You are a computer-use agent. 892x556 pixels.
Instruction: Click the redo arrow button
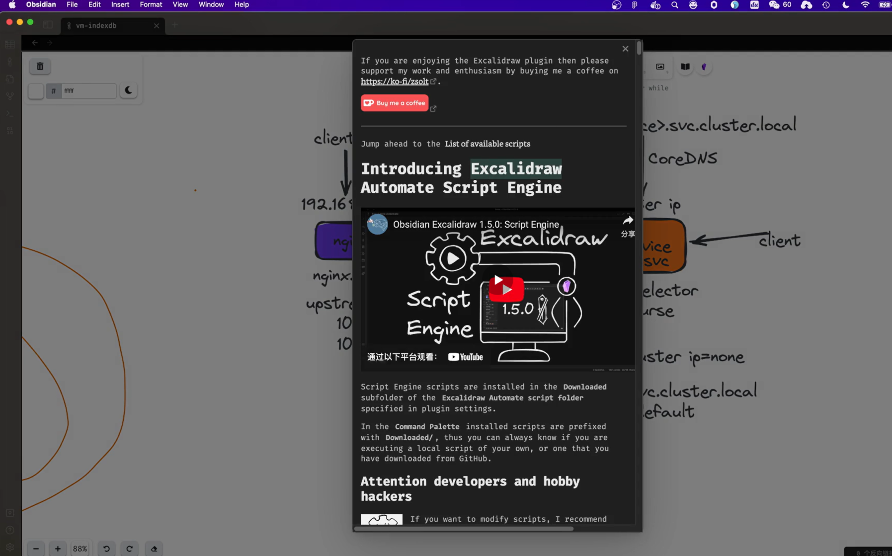point(129,549)
